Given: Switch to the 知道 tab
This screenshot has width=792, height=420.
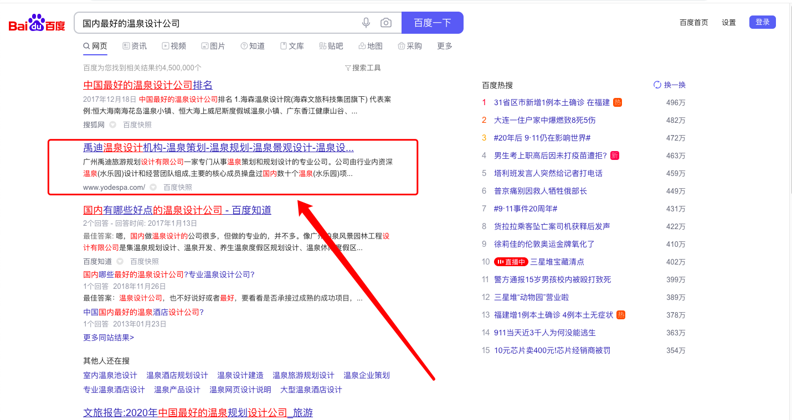Looking at the screenshot, I should 253,46.
